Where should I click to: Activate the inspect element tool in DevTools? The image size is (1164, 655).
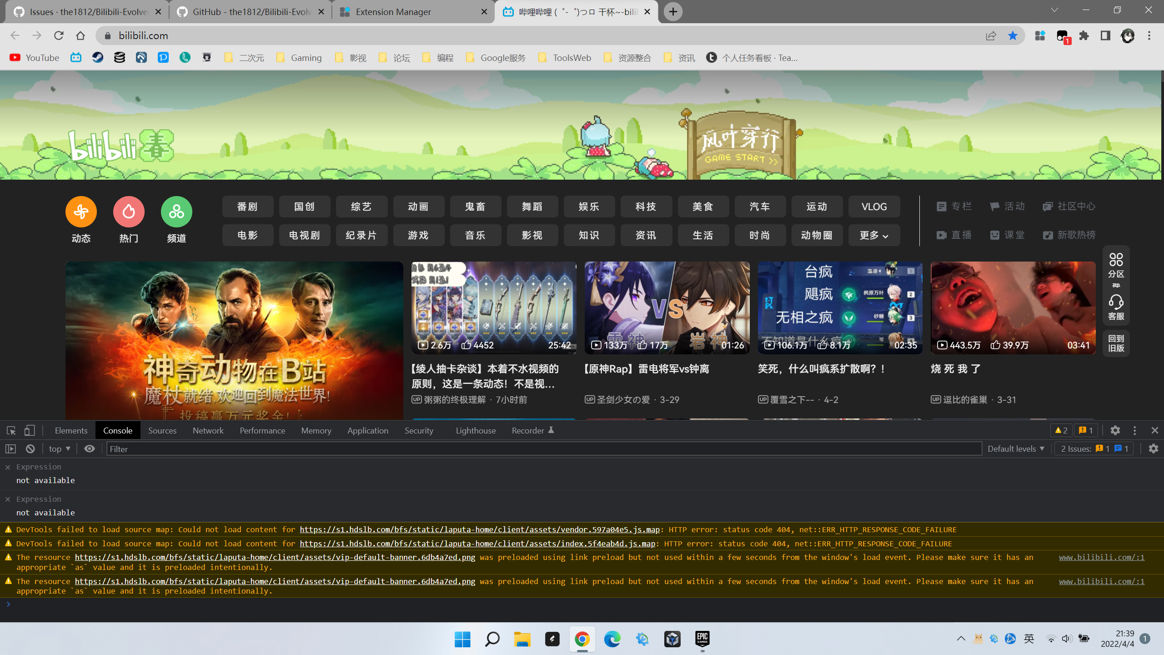10,430
